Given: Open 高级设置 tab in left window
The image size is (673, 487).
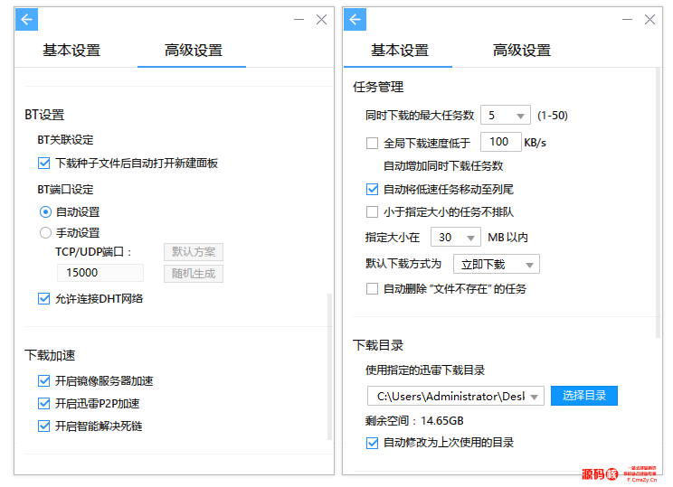Looking at the screenshot, I should pyautogui.click(x=194, y=51).
